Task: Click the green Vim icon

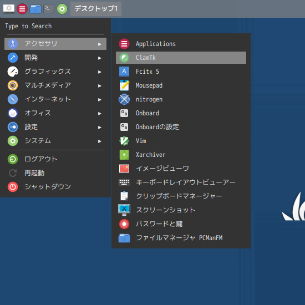Action: (124, 141)
